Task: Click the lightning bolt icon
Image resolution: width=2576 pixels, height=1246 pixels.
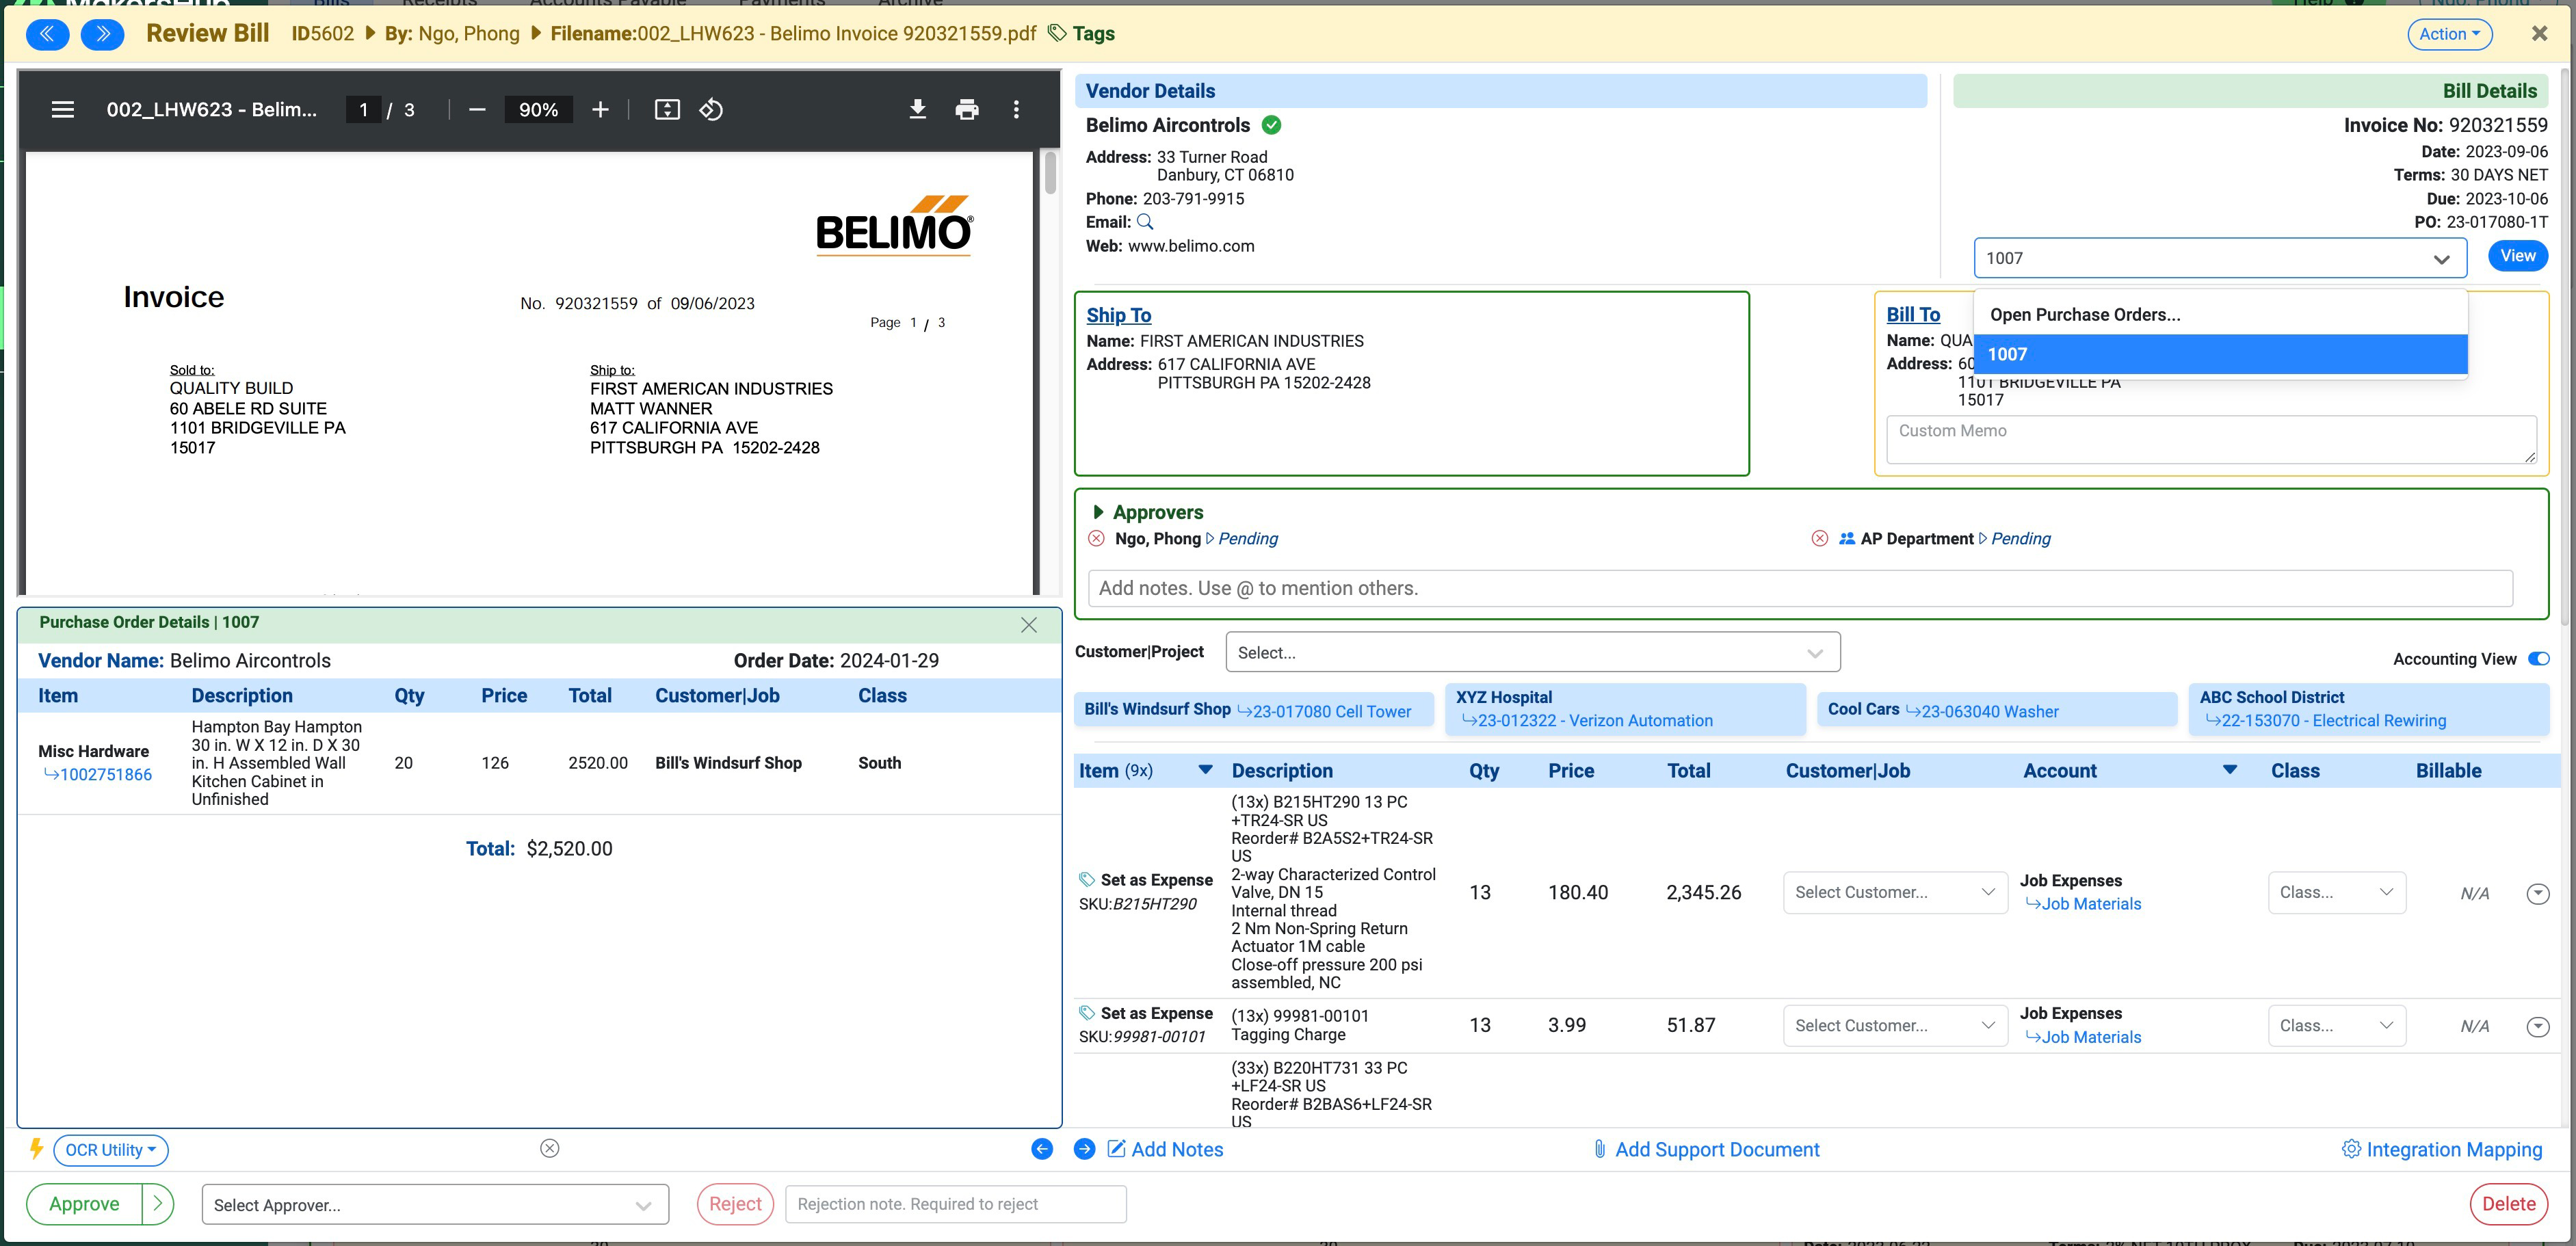Action: click(36, 1148)
